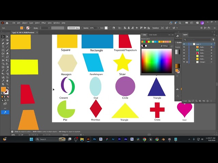Select the Column Graph tool
Image resolution: width=218 pixels, height=163 pixels.
[x=3, y=77]
